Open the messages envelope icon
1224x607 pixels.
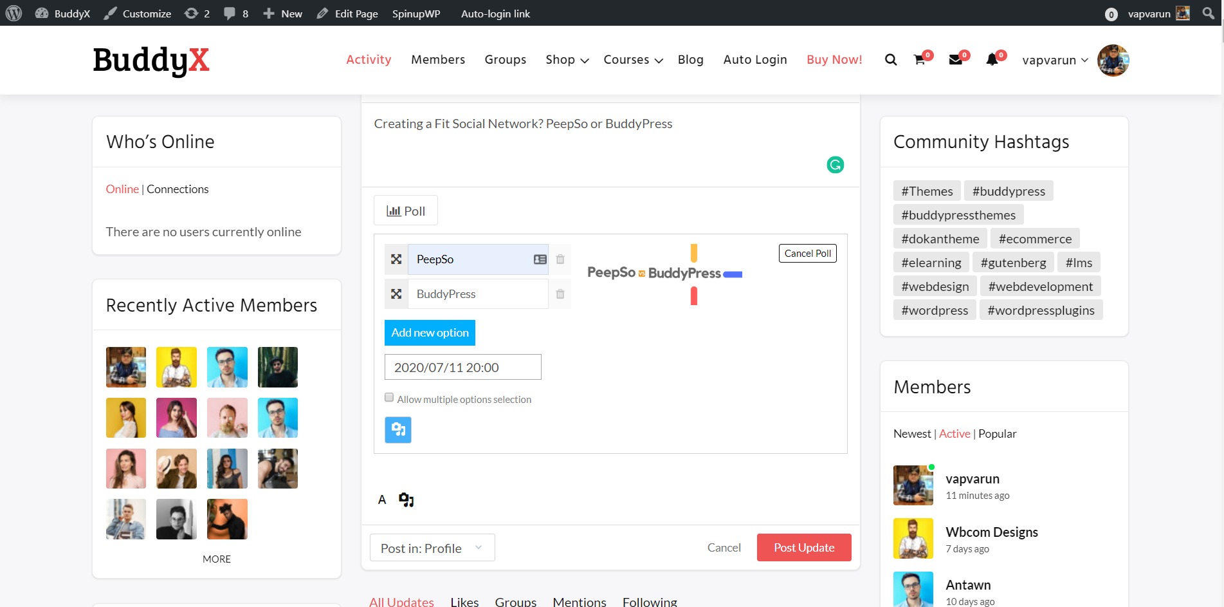point(956,60)
